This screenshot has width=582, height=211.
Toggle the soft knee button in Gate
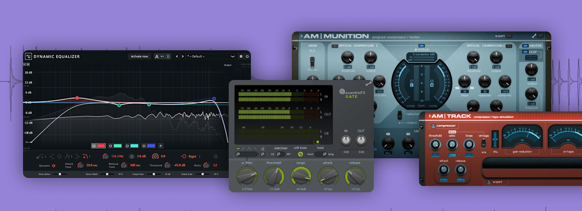(300, 154)
